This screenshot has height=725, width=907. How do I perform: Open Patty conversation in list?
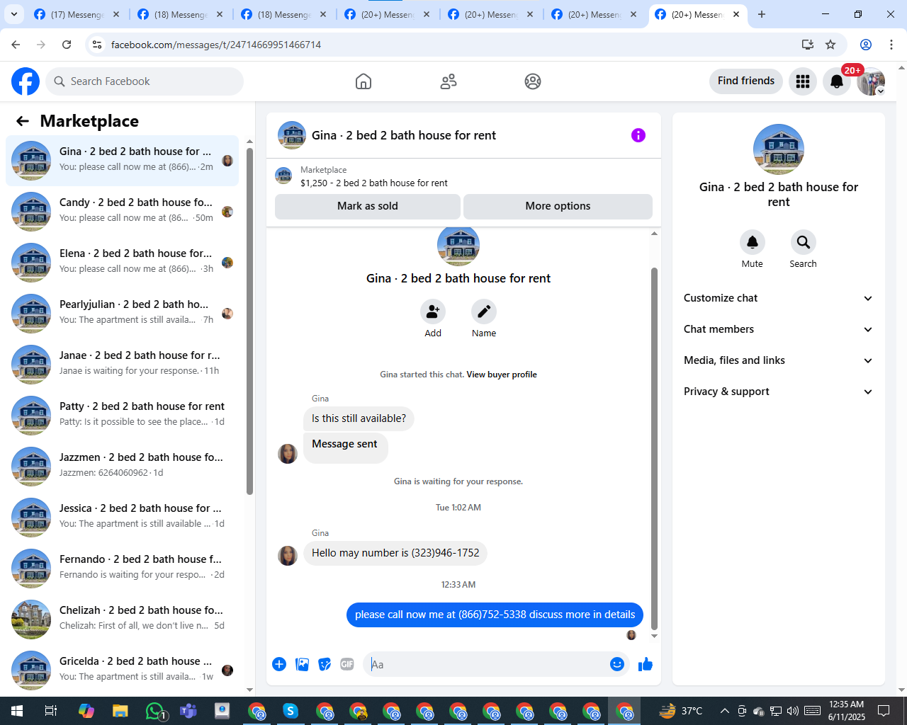point(123,416)
